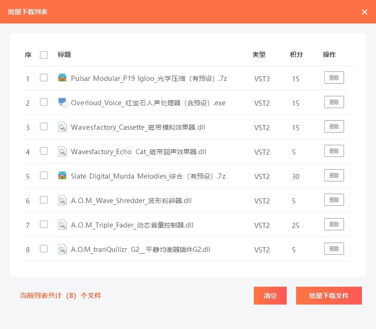Click the 7z archive icon for Pulsar Modular
This screenshot has height=329, width=376.
click(62, 78)
